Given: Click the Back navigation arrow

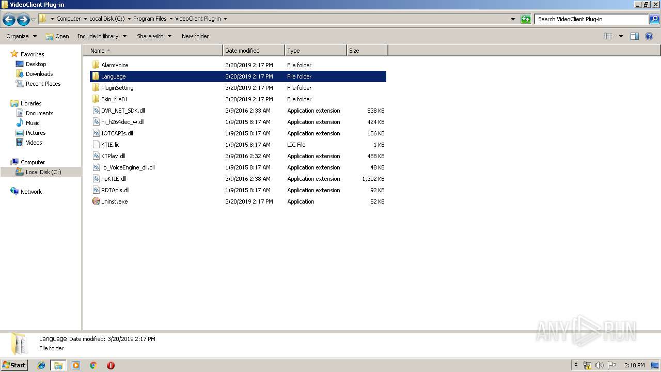Looking at the screenshot, I should [9, 20].
